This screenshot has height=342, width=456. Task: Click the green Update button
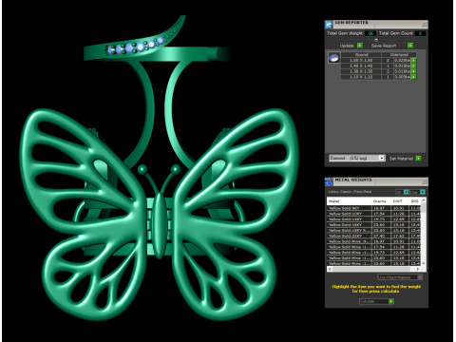click(360, 46)
